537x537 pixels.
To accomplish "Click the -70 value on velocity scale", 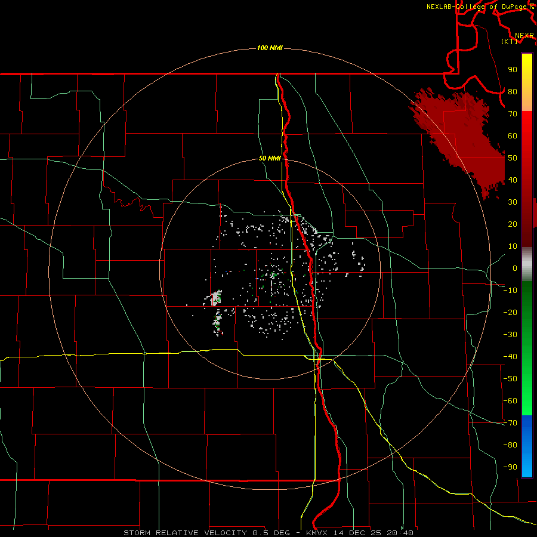I will (510, 423).
